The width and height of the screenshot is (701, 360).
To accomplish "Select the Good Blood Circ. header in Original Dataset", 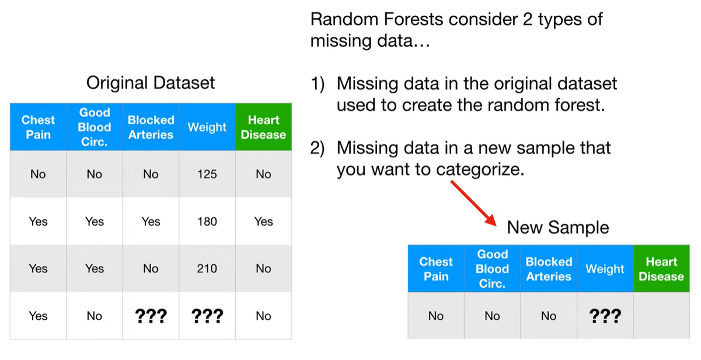I will coord(95,127).
